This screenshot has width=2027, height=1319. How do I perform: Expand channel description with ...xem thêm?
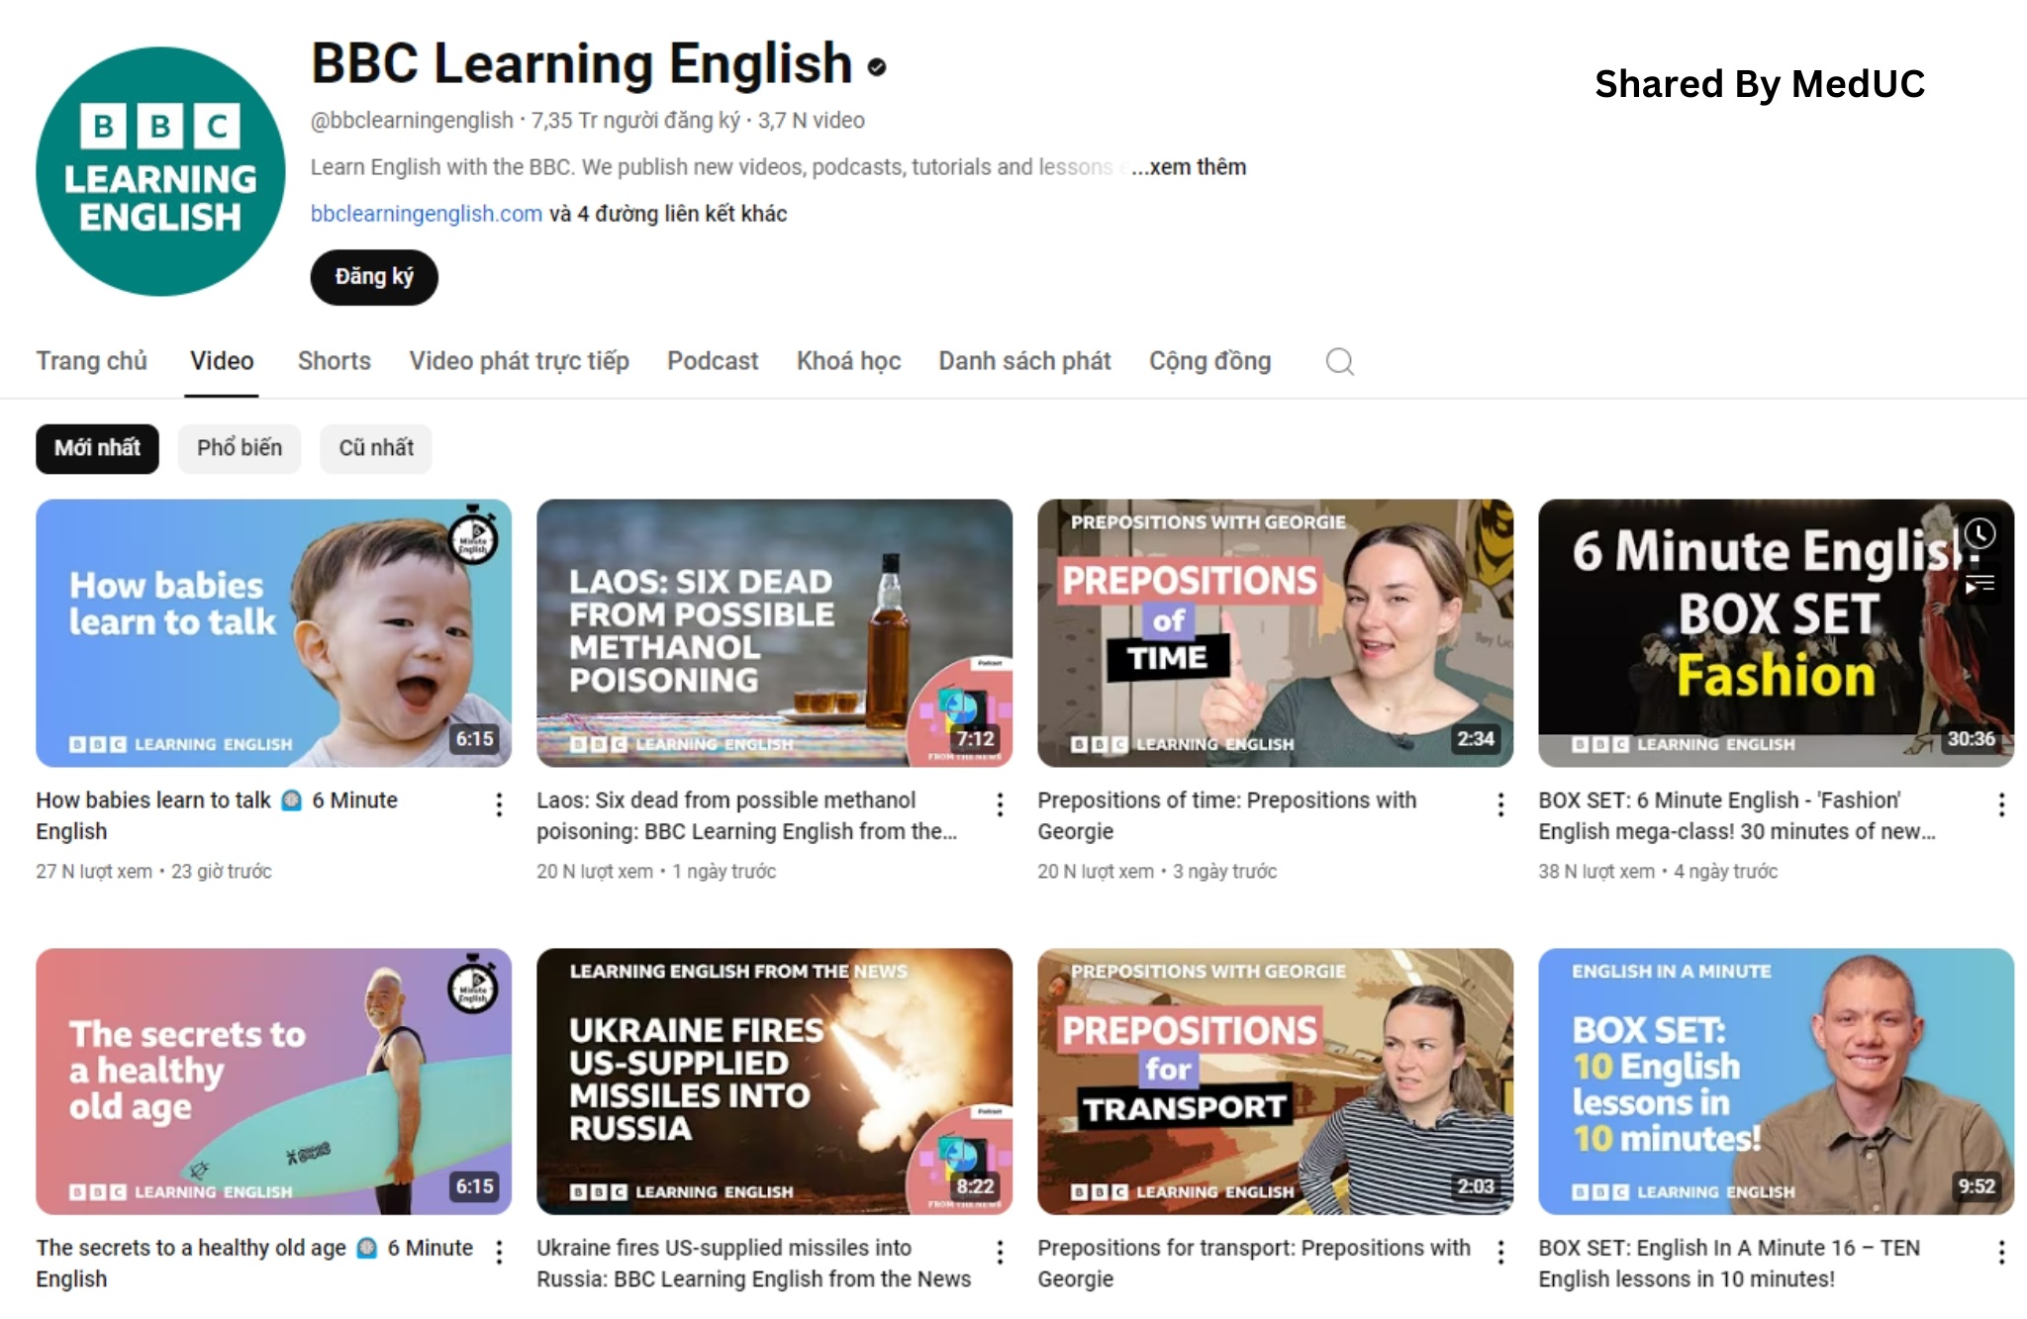pyautogui.click(x=1188, y=167)
